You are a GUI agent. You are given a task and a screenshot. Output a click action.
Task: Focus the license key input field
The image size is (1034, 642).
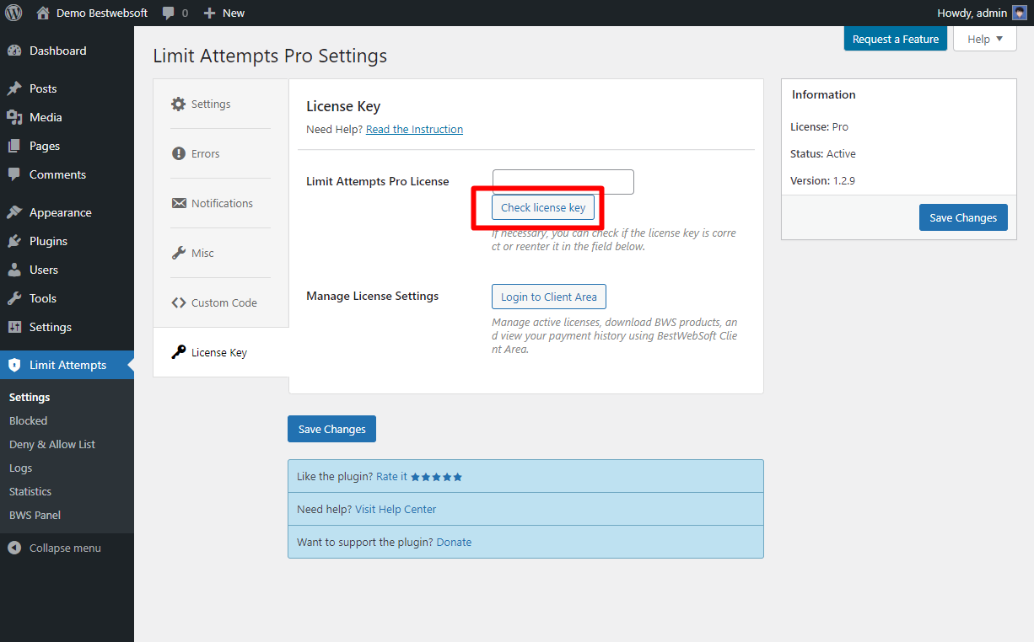point(563,182)
